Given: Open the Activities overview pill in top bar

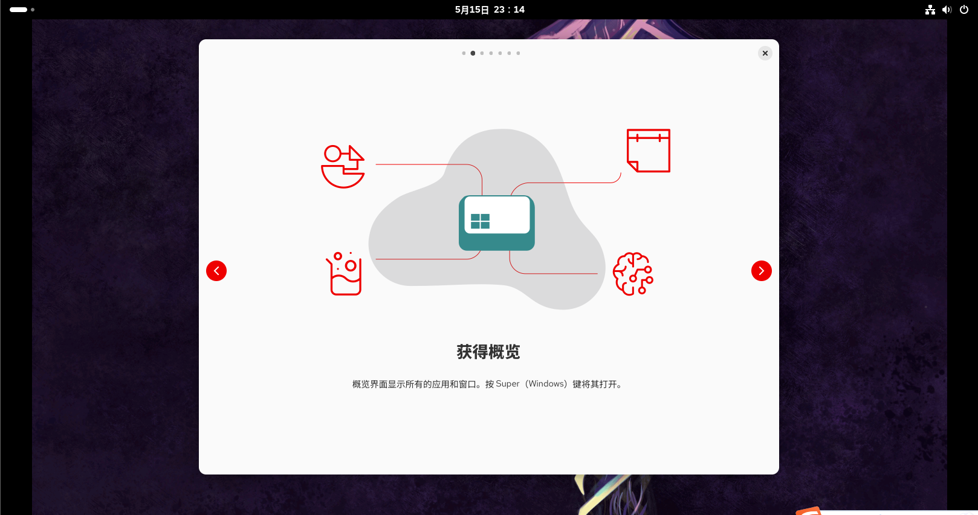Looking at the screenshot, I should point(22,10).
